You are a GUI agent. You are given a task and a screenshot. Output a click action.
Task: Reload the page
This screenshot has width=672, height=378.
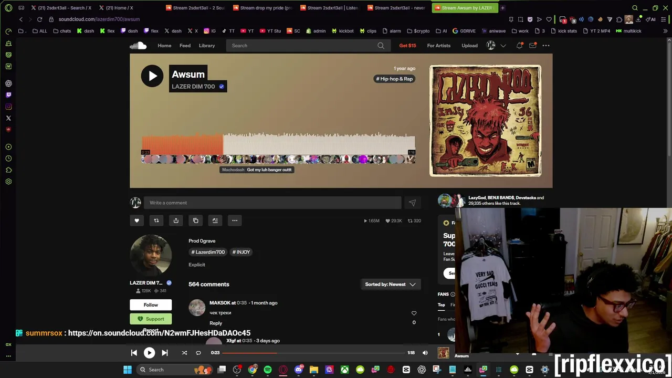39,19
